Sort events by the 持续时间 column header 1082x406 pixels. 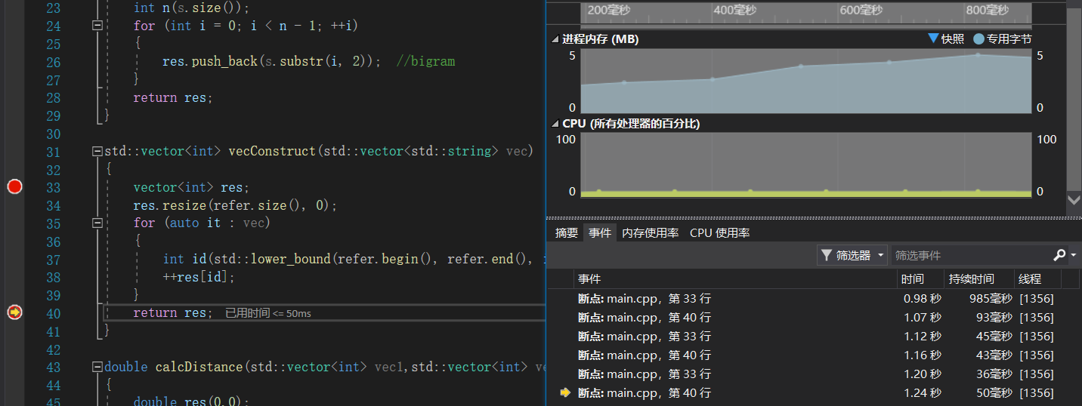[971, 279]
